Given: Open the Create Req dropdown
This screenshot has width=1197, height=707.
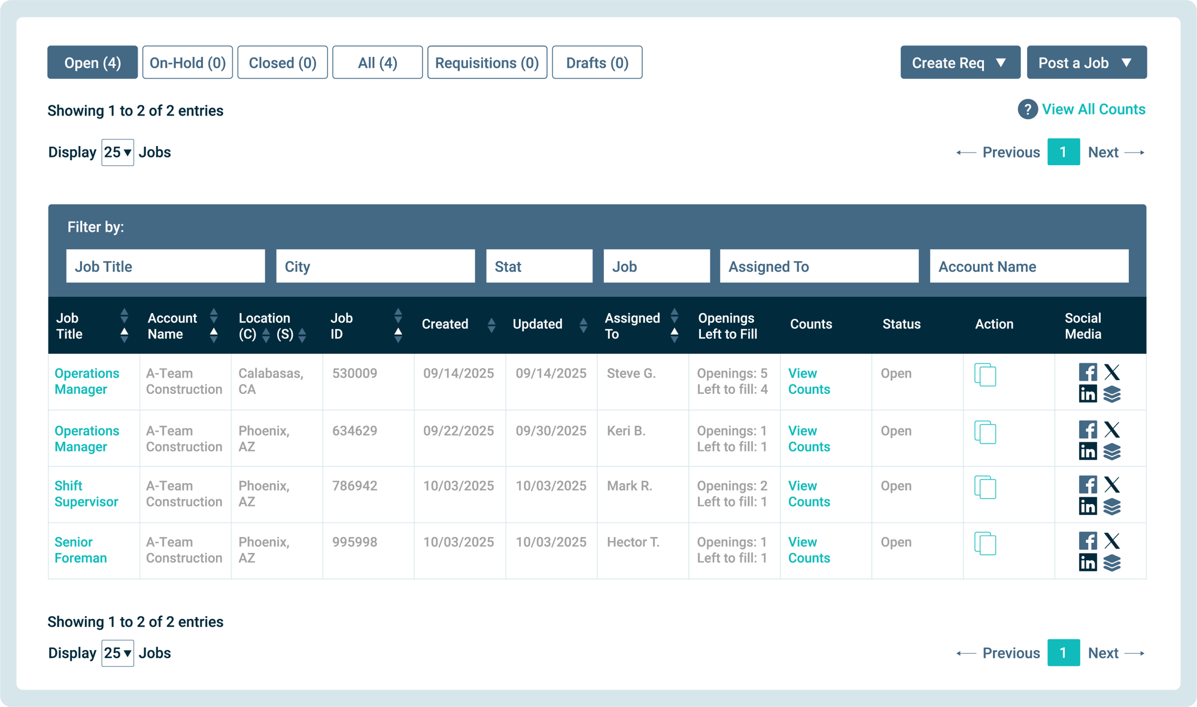Looking at the screenshot, I should [x=960, y=62].
